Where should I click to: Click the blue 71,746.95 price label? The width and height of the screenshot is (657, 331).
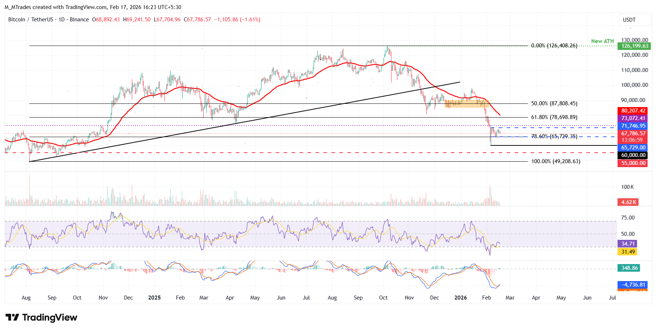point(633,126)
